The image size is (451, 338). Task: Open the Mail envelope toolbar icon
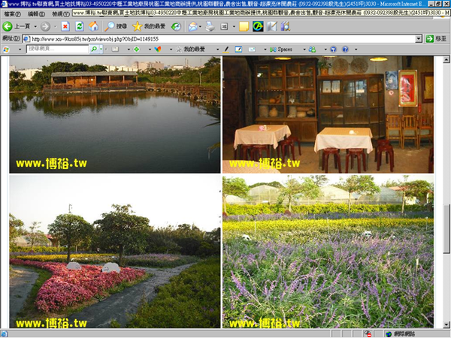pos(193,26)
